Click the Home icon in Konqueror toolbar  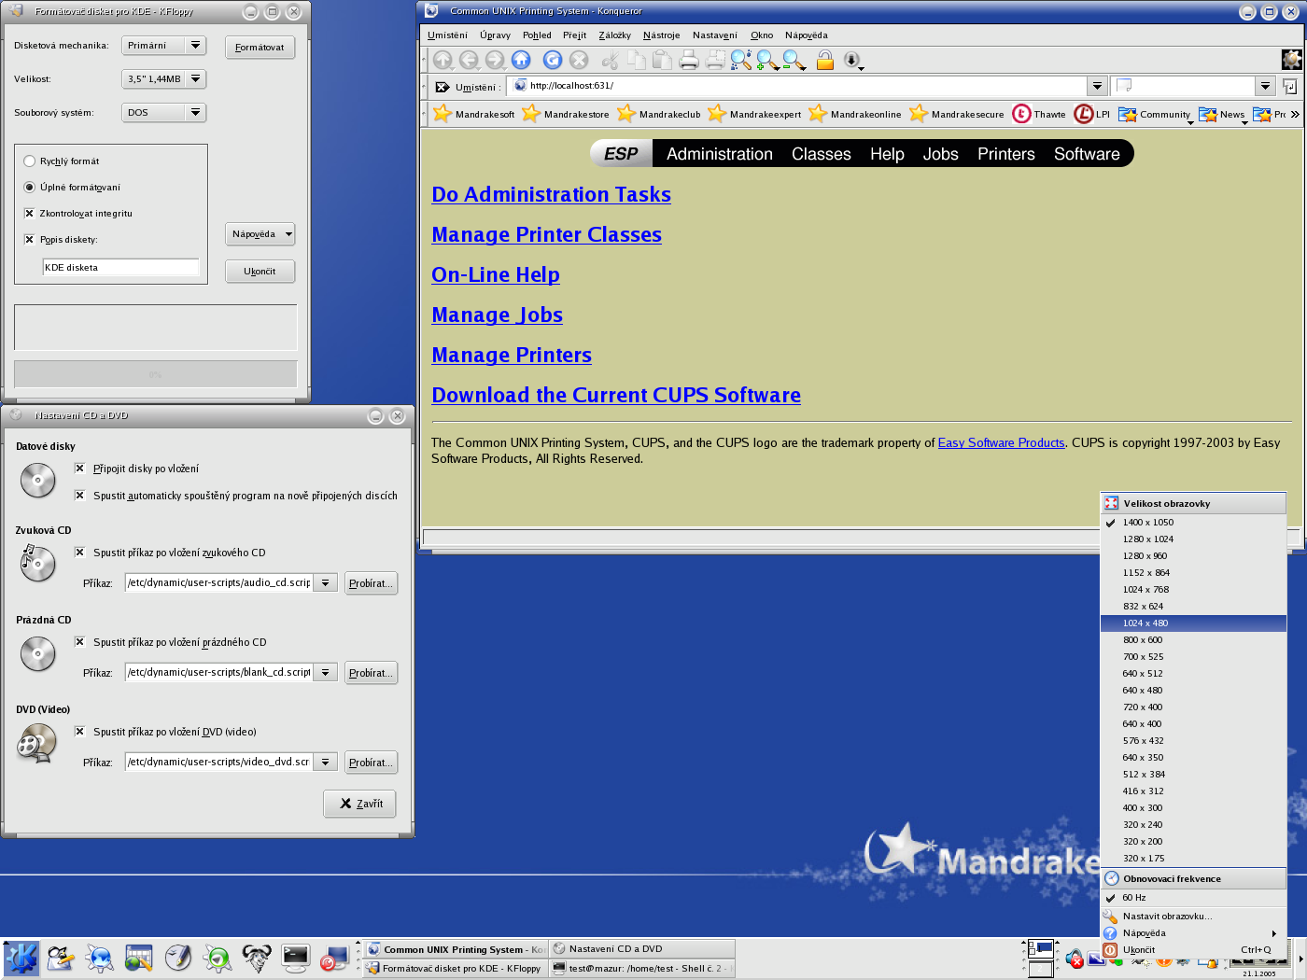[x=521, y=60]
